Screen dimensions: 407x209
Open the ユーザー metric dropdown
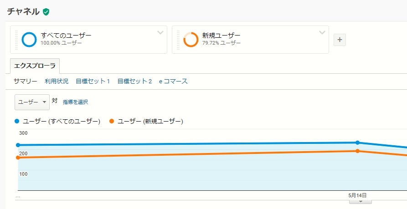[x=32, y=102]
